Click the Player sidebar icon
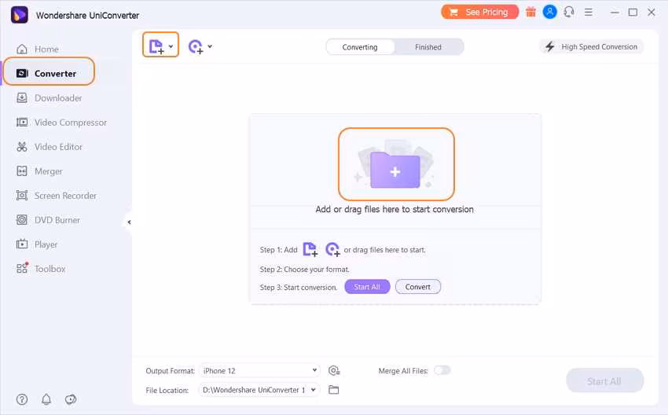This screenshot has height=415, width=668. (22, 244)
